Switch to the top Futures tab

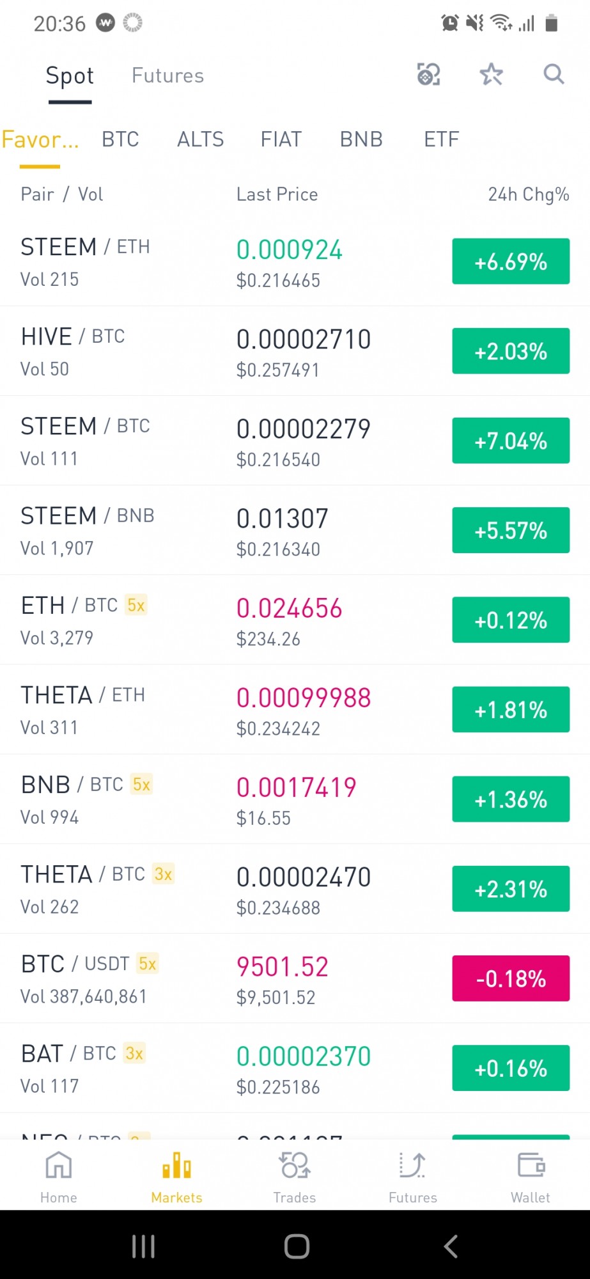[x=167, y=75]
